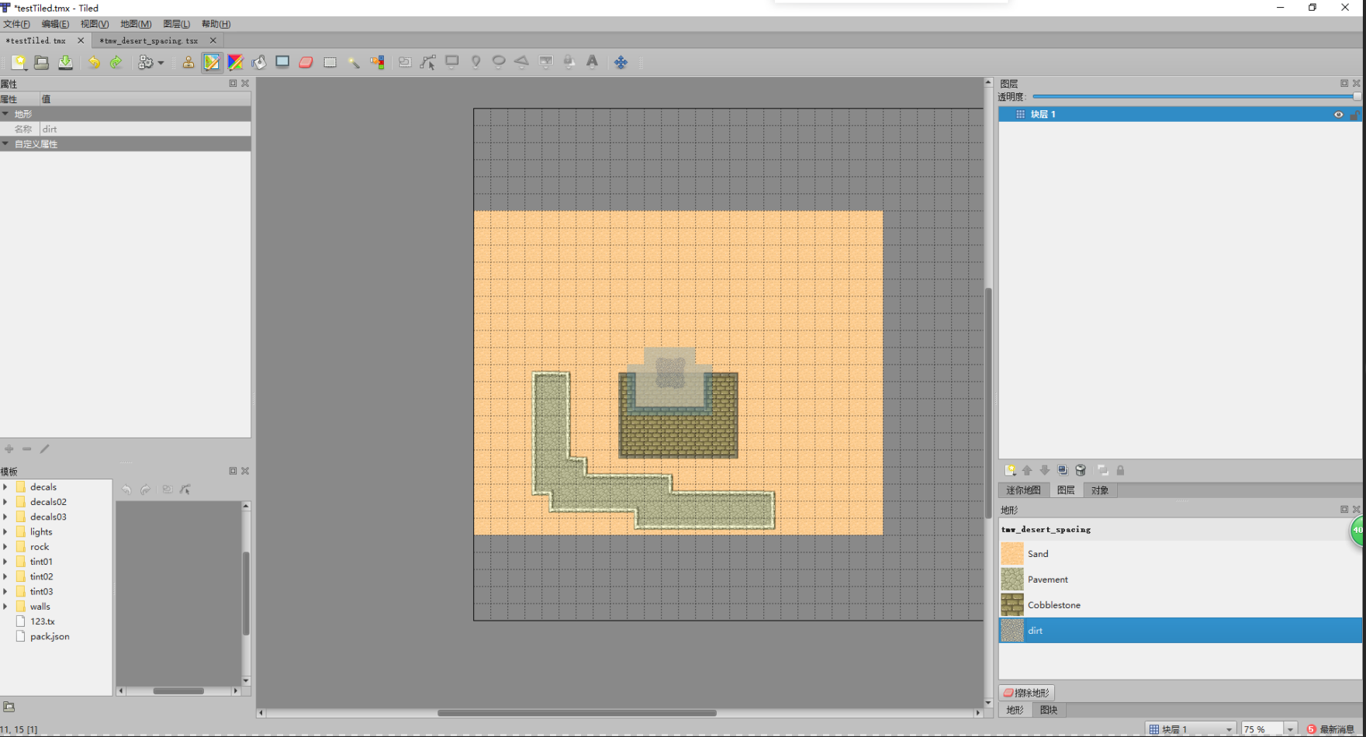Toggle visibility of 块层 1
The height and width of the screenshot is (737, 1366).
(x=1337, y=114)
